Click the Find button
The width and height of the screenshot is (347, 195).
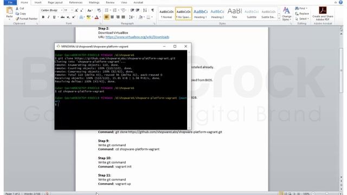[301, 9]
